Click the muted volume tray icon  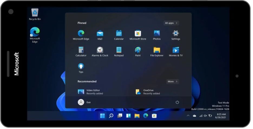205,116
